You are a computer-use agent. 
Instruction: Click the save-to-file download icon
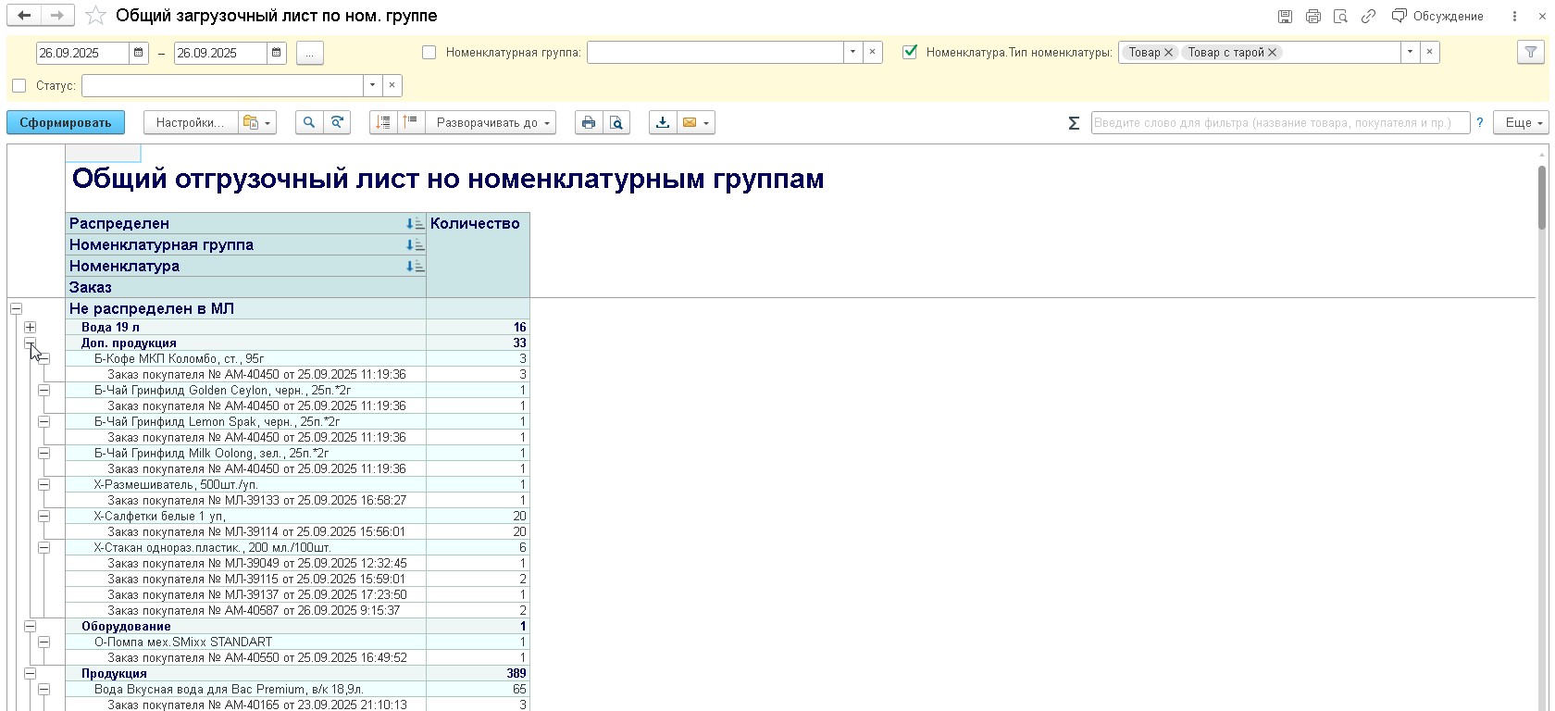click(662, 122)
